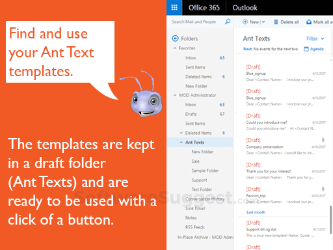The width and height of the screenshot is (333, 250).
Task: Select New Folder under Favorites
Action: click(x=196, y=86)
